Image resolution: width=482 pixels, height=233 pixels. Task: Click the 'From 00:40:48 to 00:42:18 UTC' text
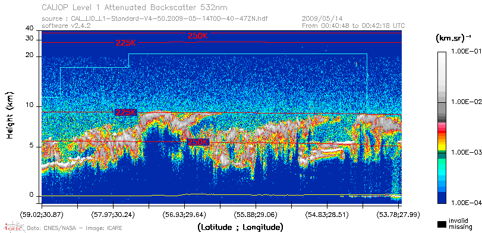(x=354, y=26)
